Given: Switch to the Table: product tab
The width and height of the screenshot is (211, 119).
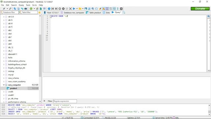Looking at the screenshot, I should [x=93, y=13].
